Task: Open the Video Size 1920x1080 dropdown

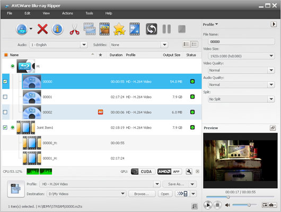Action: coord(241,56)
